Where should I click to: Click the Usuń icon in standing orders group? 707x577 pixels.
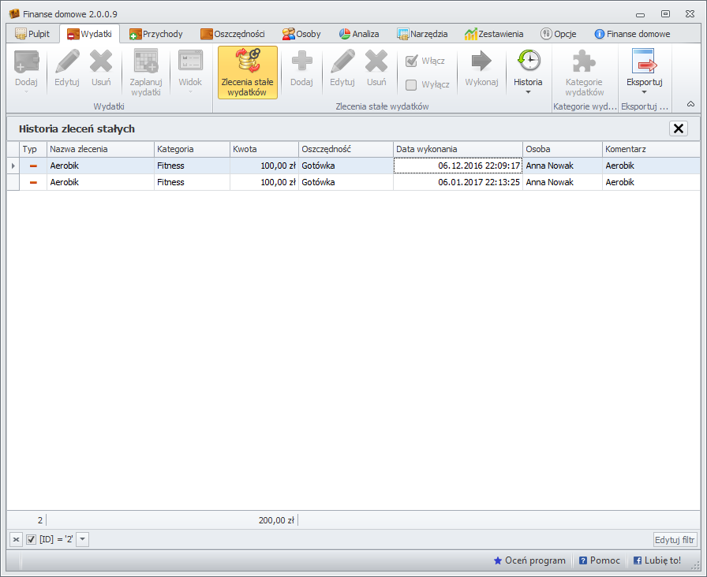pos(376,63)
